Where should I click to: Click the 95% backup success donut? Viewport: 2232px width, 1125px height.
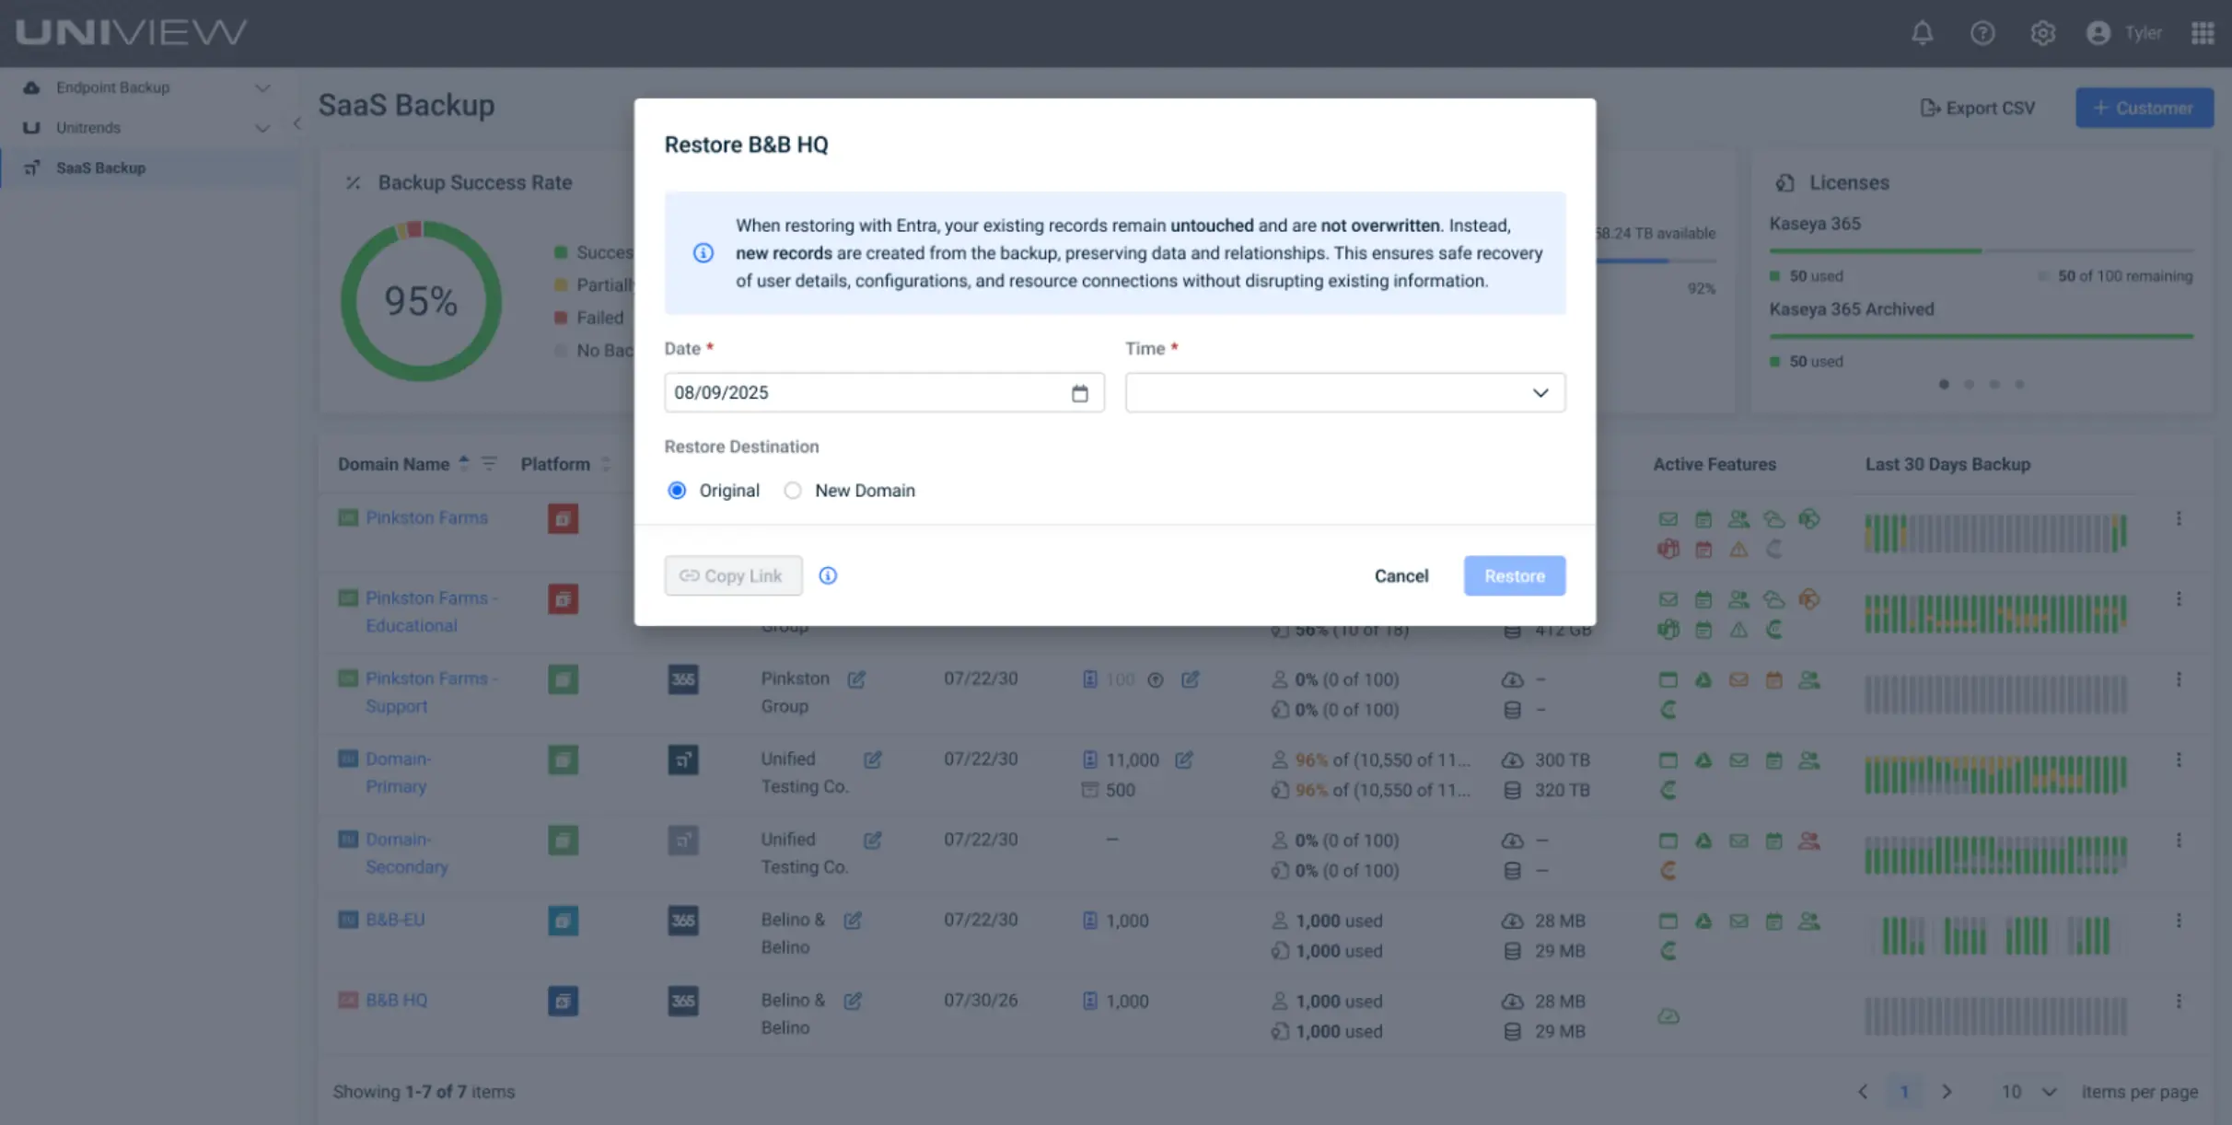tap(421, 301)
